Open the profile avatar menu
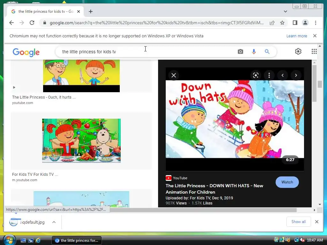Viewport: 327px width, 245px height. (305, 23)
